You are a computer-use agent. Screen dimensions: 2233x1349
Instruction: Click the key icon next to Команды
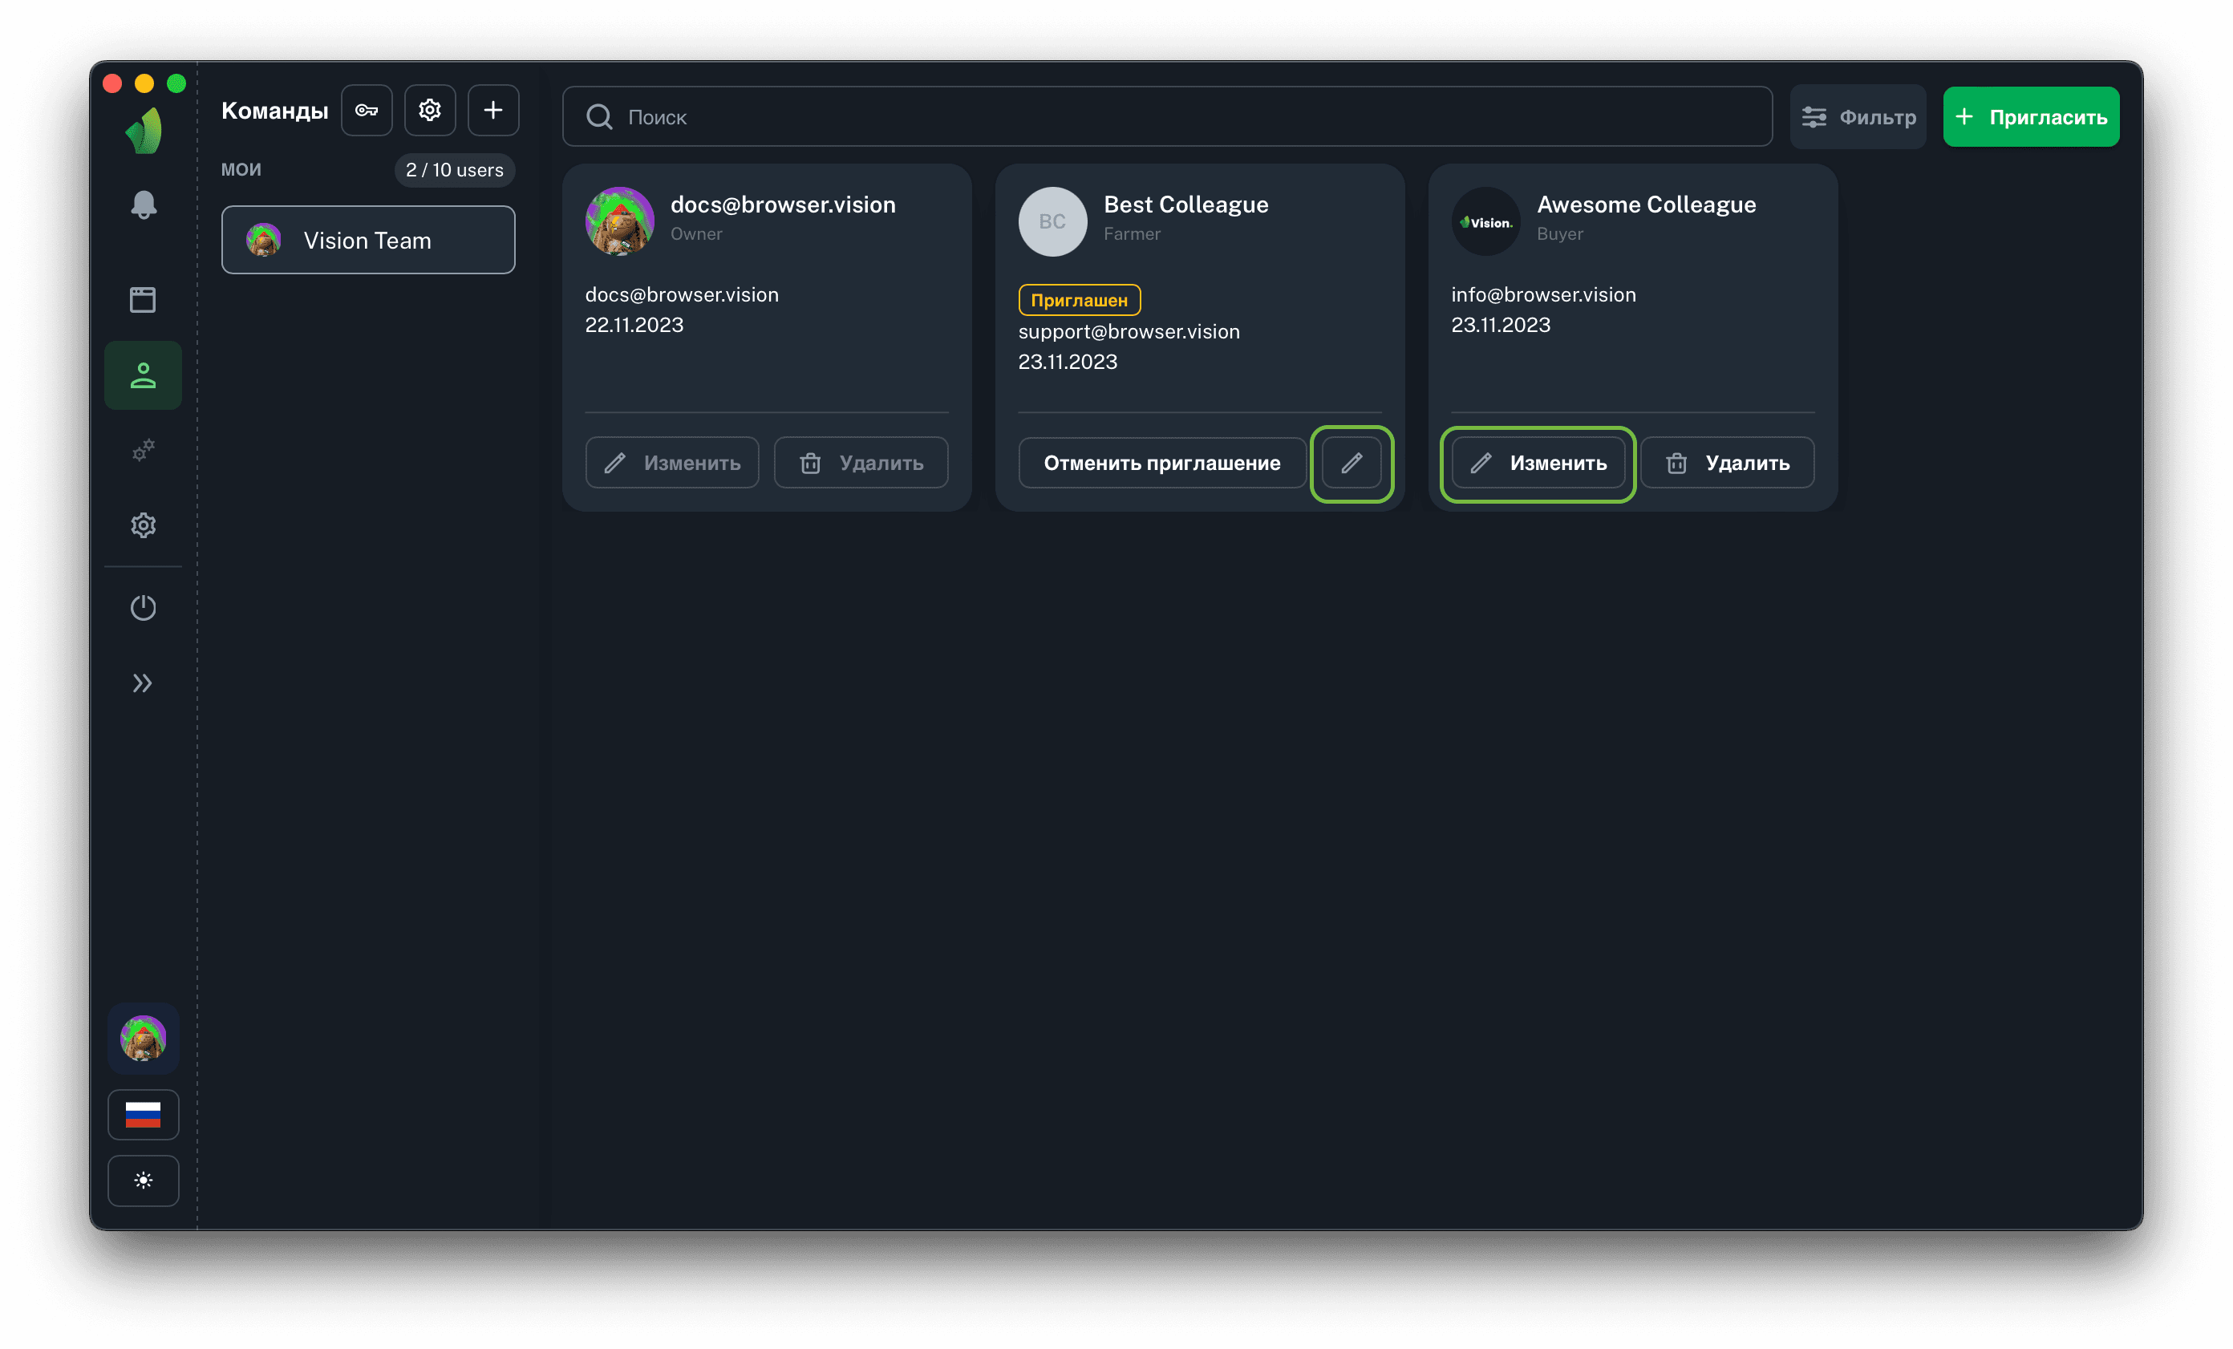click(x=366, y=111)
